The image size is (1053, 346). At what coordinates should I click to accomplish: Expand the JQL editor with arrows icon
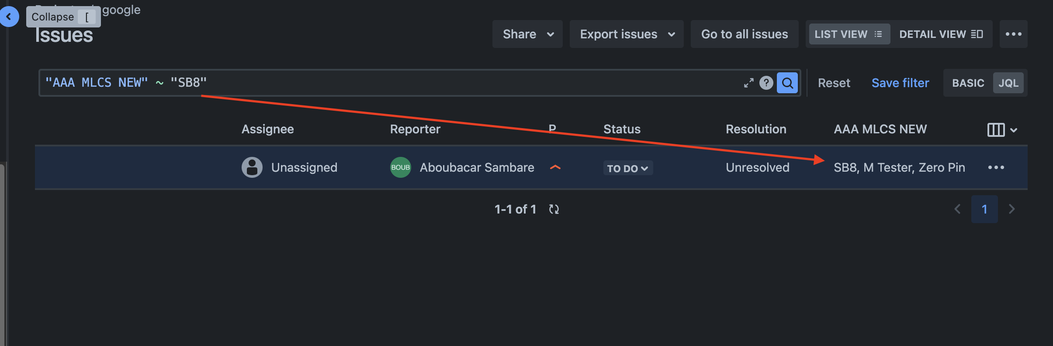click(748, 83)
